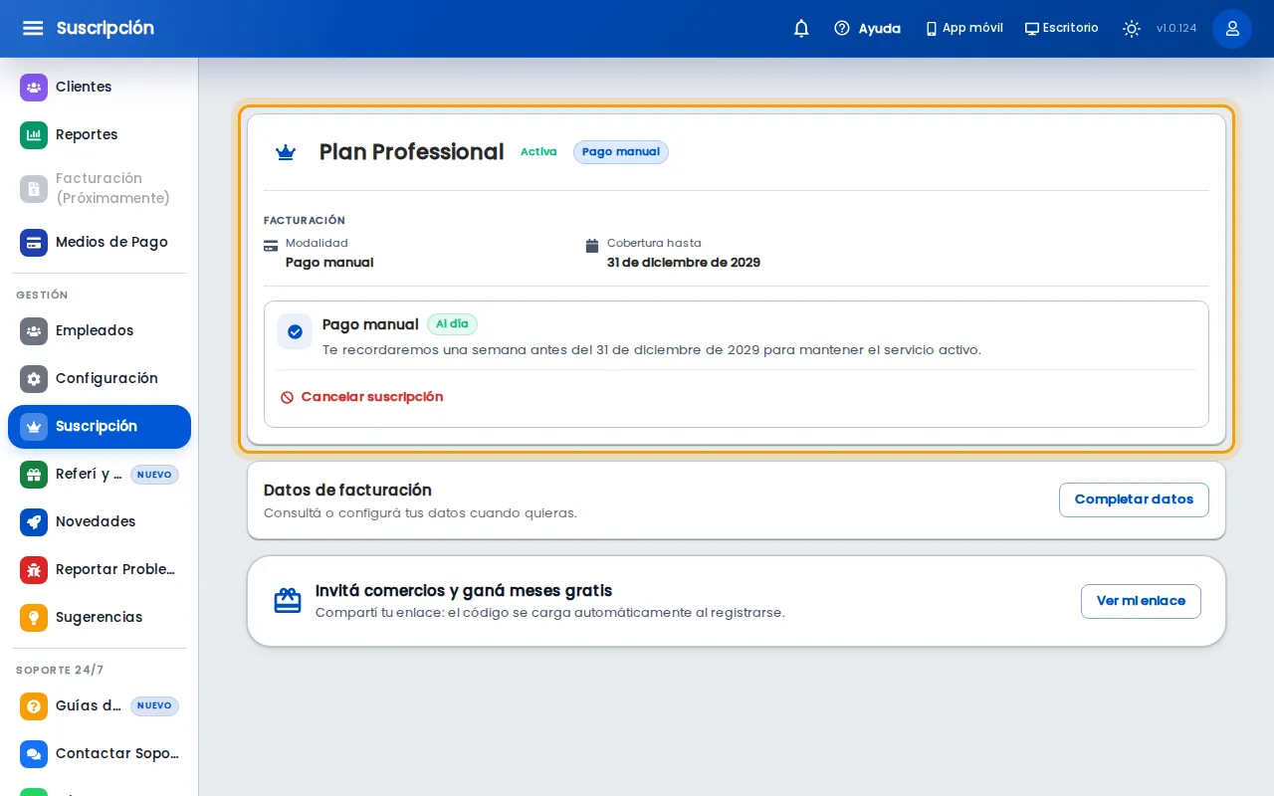Click the Referí gift icon
1274x796 pixels.
(x=34, y=474)
